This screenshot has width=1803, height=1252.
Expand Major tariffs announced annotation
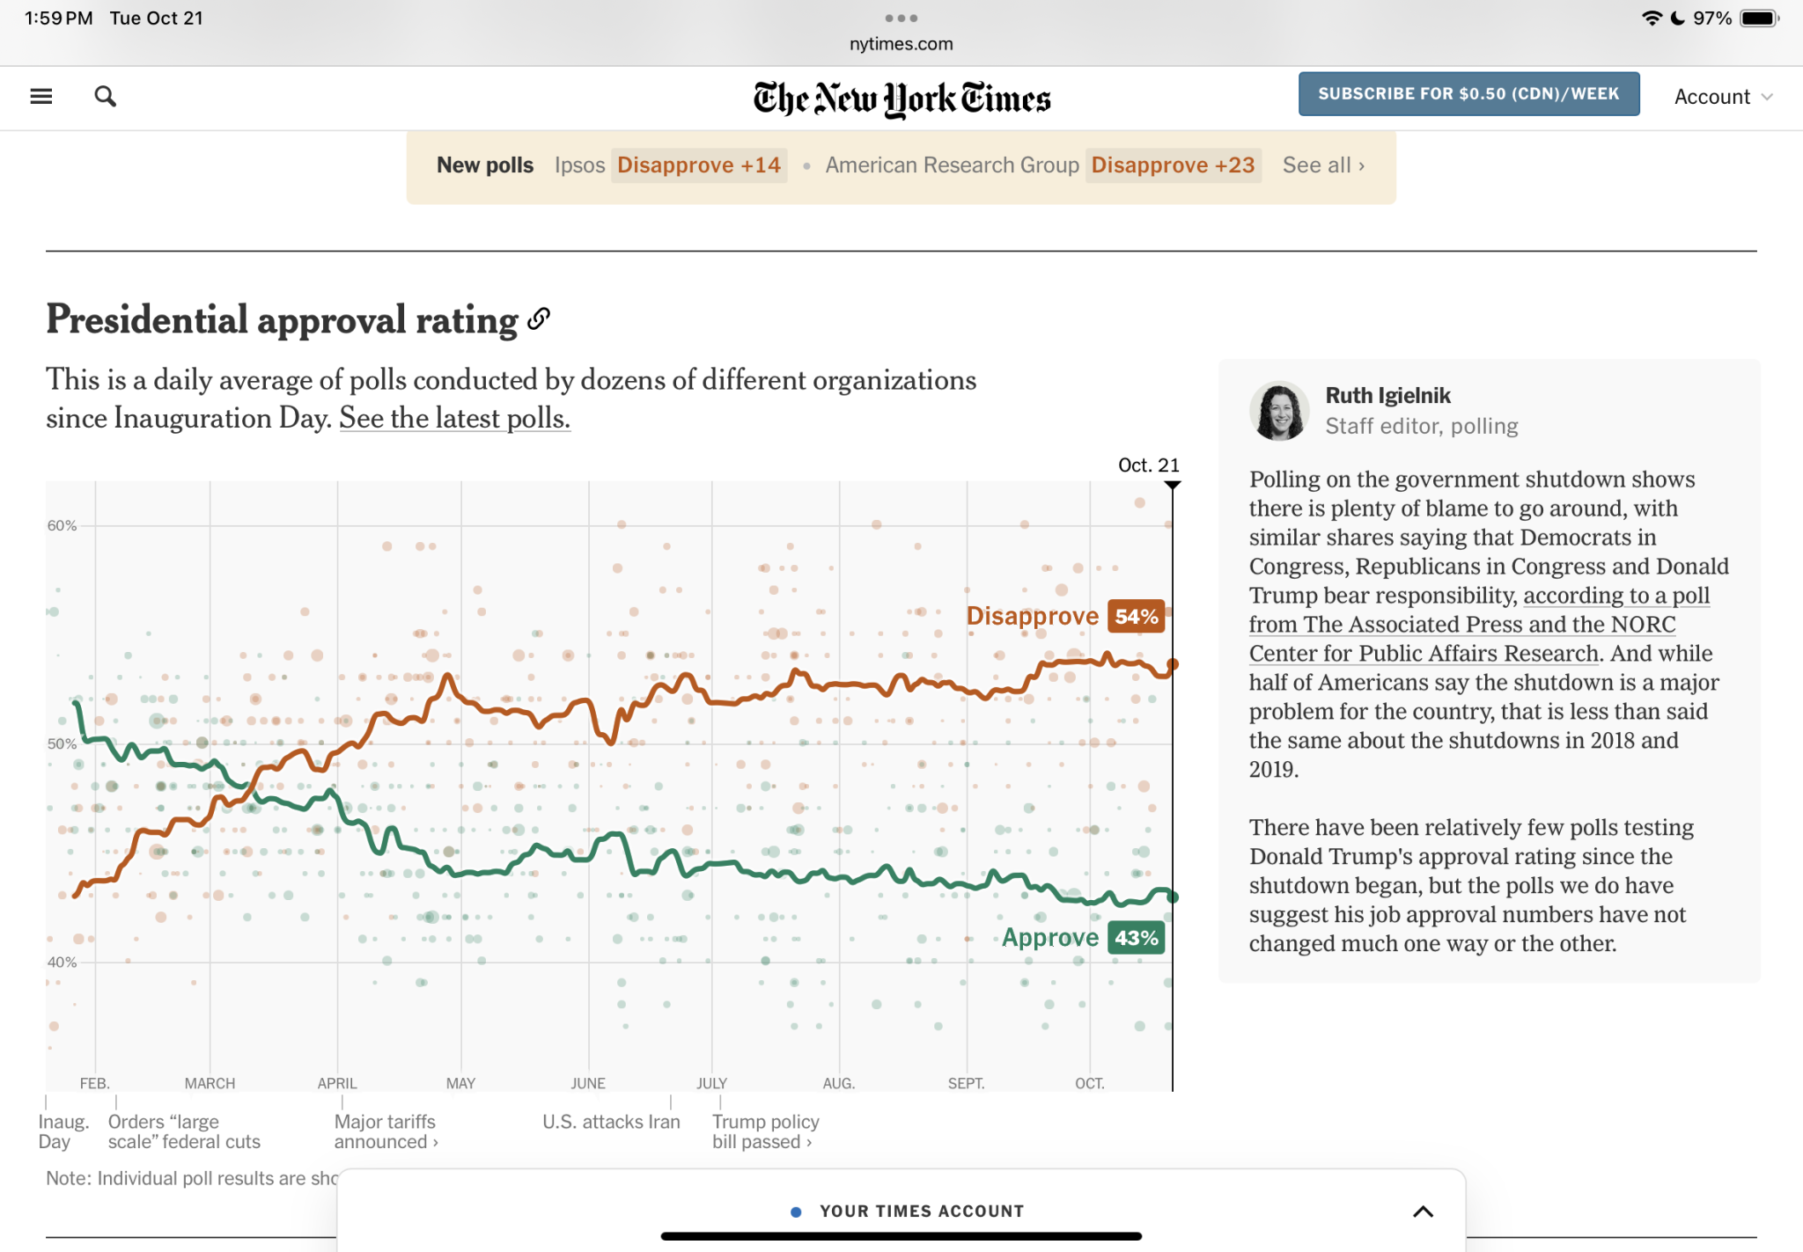(386, 1131)
